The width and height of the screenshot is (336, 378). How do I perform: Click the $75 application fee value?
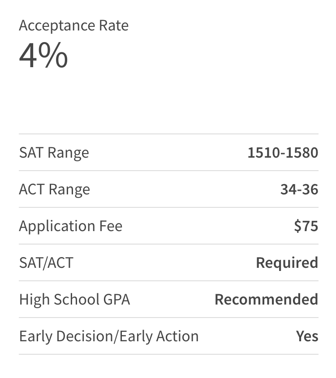click(306, 226)
